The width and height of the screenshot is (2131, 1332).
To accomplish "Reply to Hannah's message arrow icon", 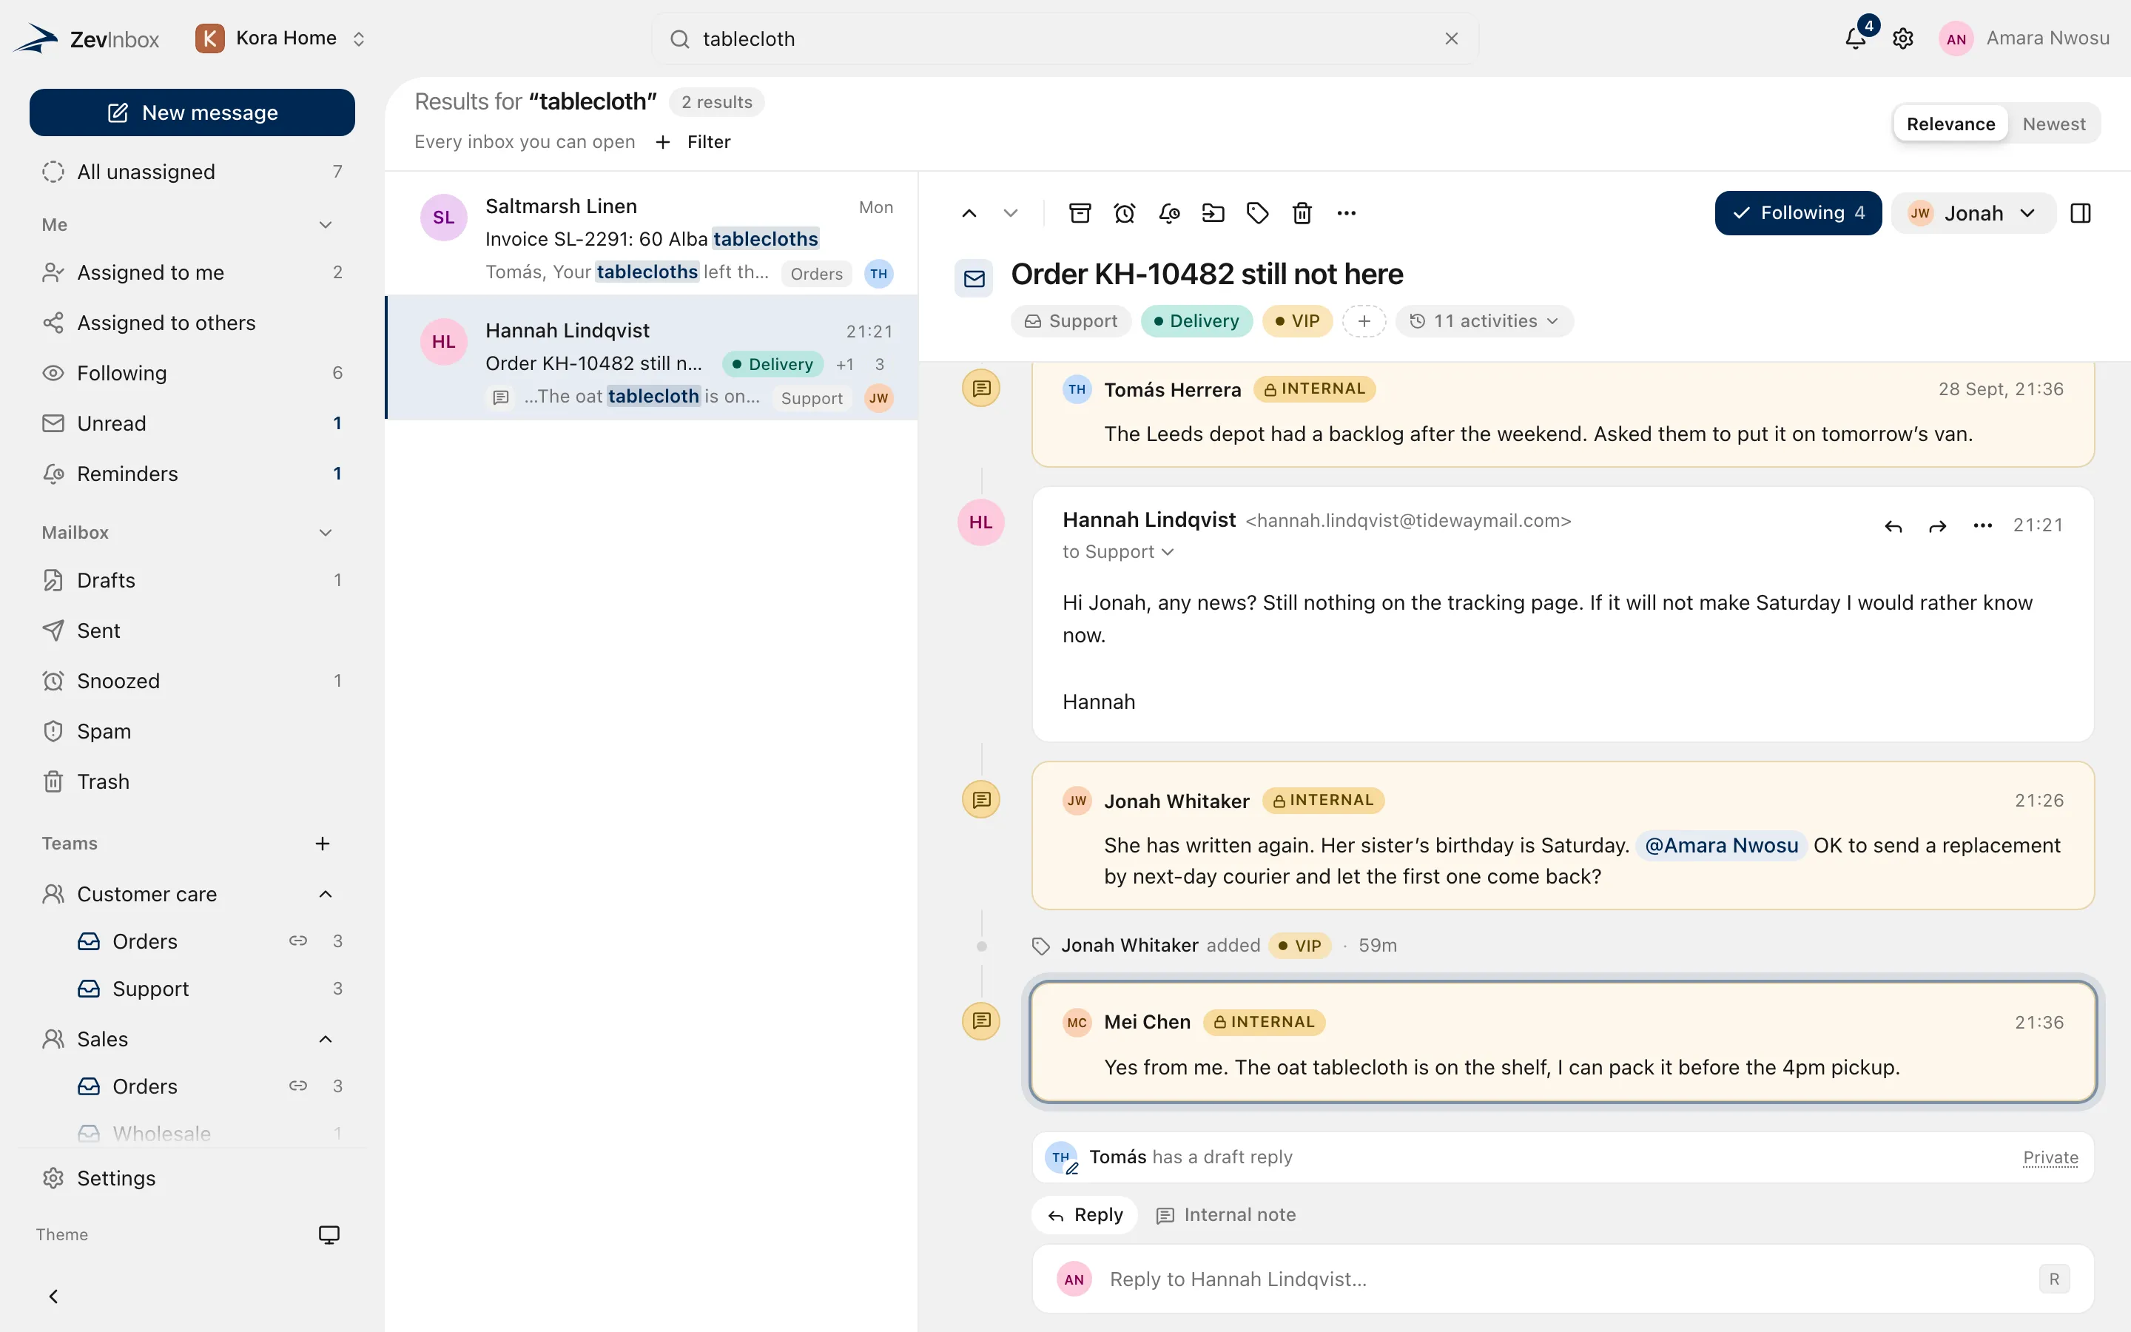I will pyautogui.click(x=1893, y=526).
